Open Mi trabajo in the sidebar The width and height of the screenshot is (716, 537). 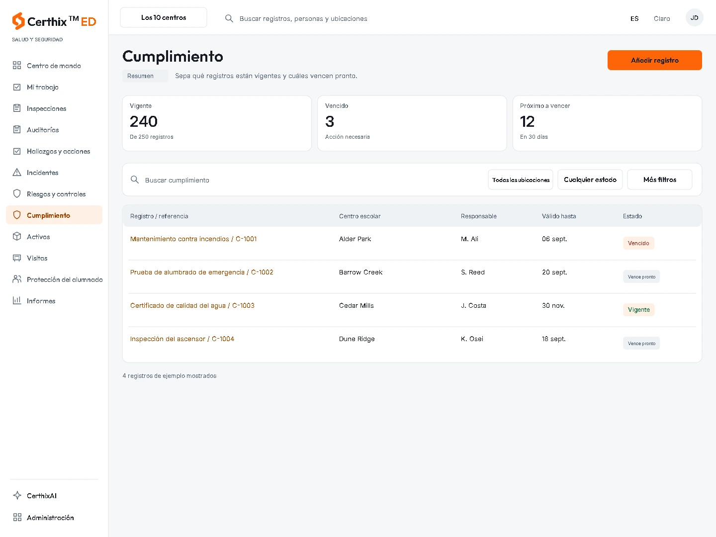click(x=54, y=87)
